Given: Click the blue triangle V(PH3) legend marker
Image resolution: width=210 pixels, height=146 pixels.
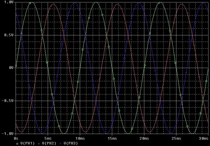Looking at the screenshot, I should [x=61, y=144].
